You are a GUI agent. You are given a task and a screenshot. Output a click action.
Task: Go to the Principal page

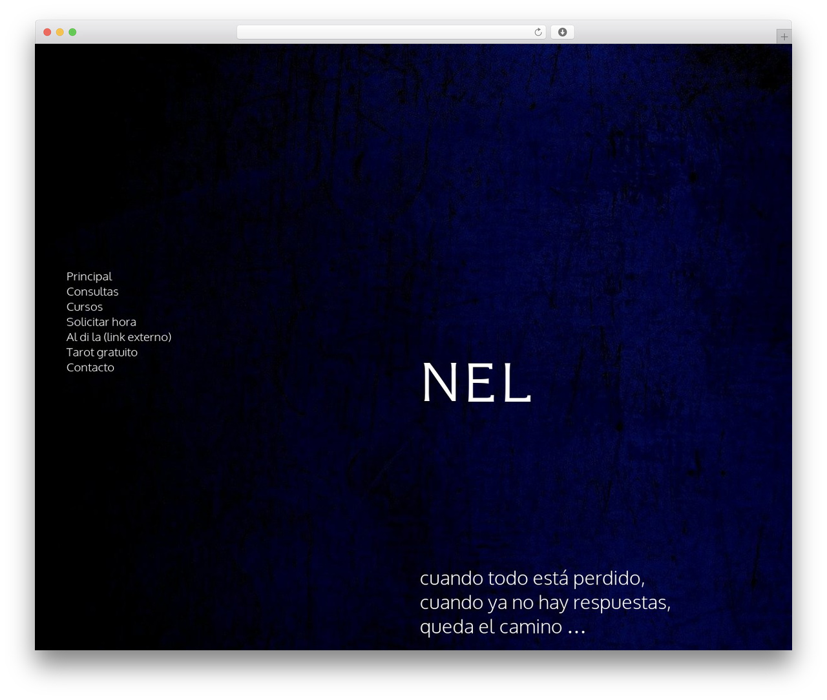(x=89, y=276)
